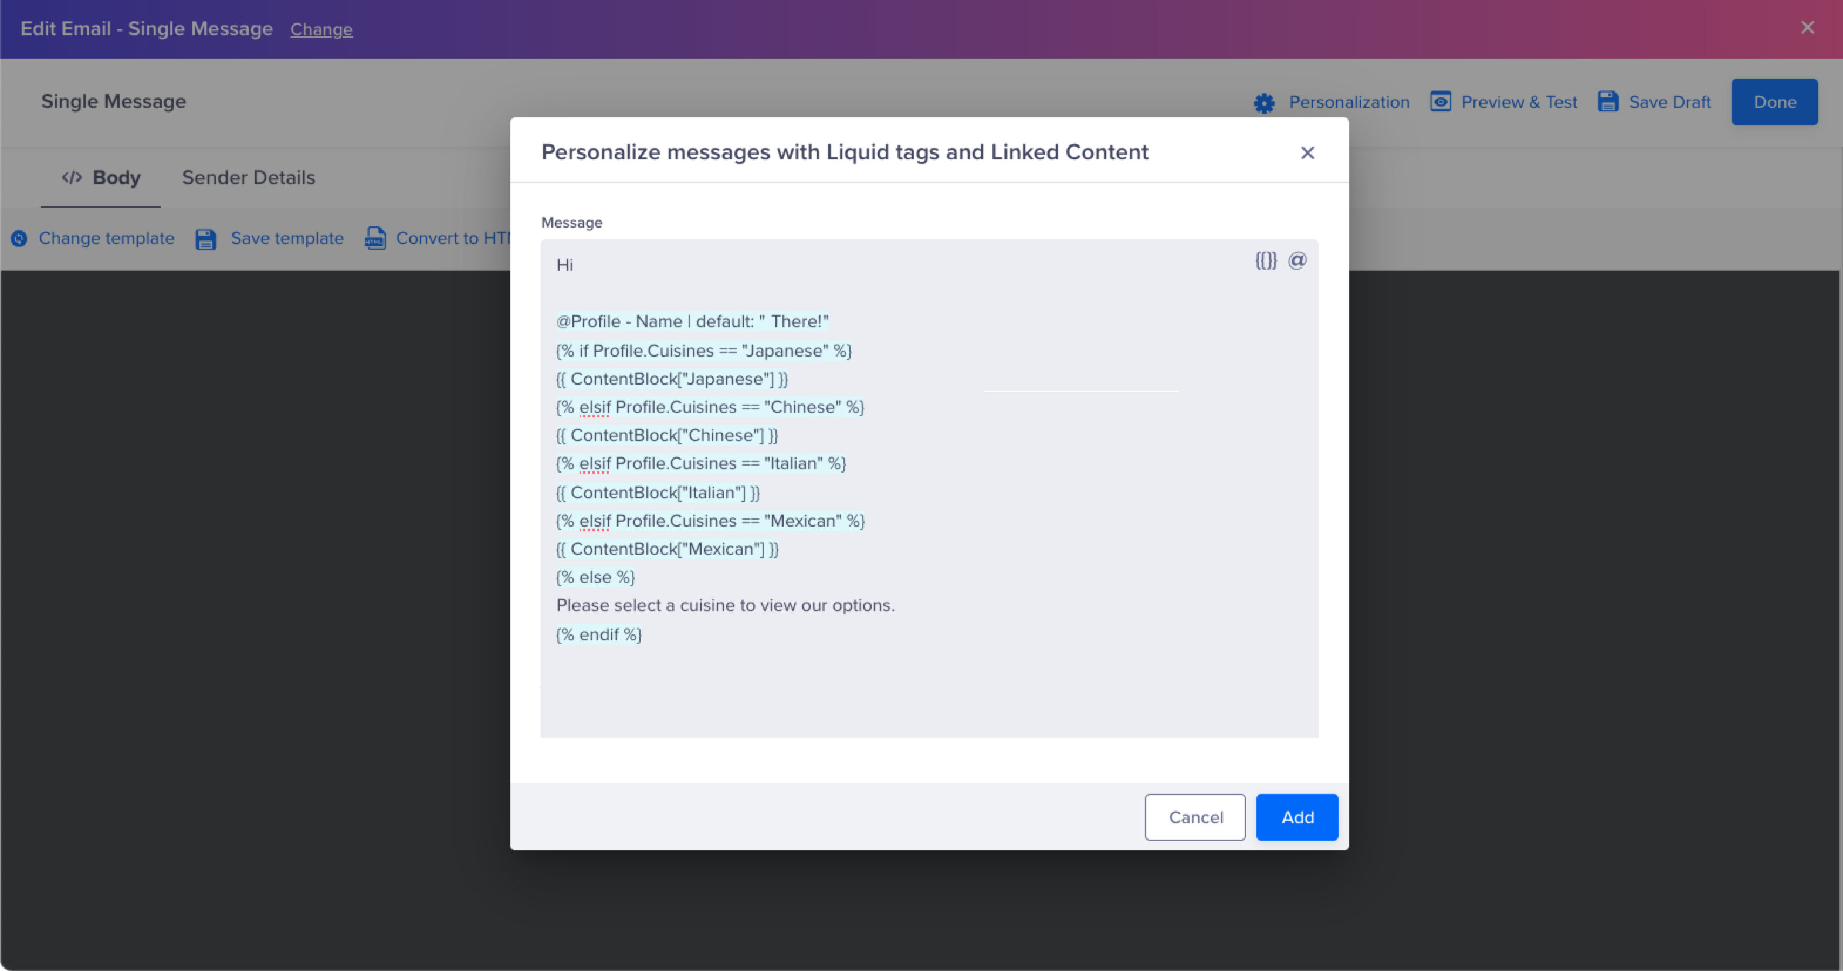Click the Save template icon
The image size is (1843, 971).
[205, 237]
